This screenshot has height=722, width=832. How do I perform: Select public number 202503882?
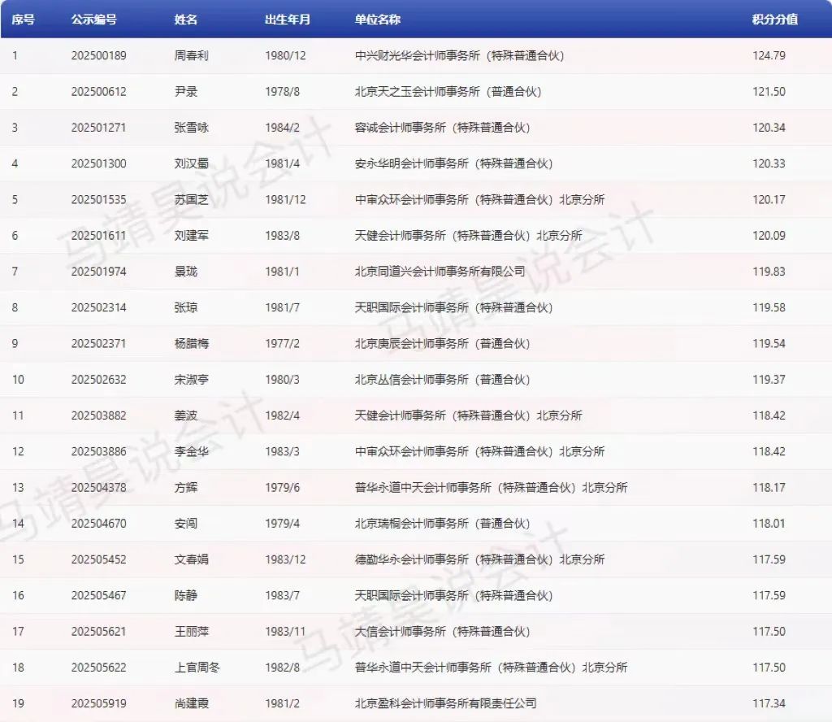[98, 415]
